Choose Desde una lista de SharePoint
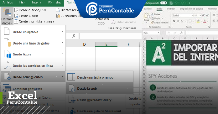The image size is (218, 114). coord(100,111)
